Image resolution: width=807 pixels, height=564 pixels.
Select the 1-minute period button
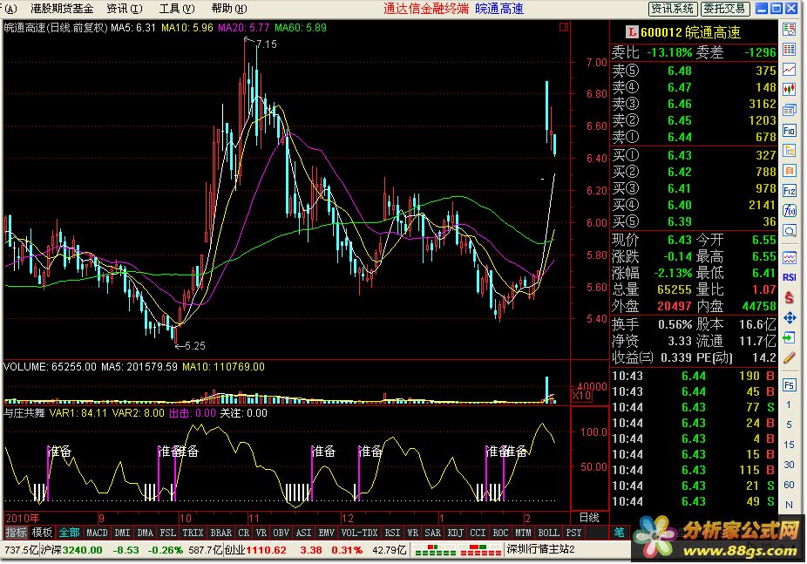(789, 405)
